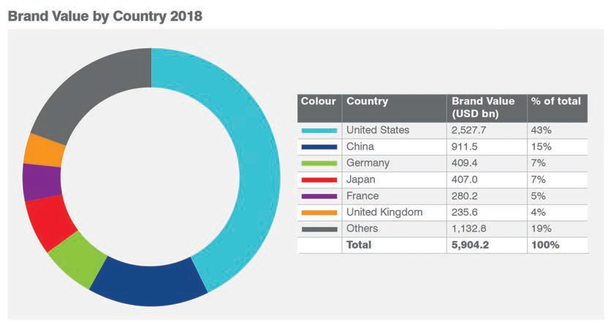
Task: Click the total brand value '5,904.2'
Action: [x=470, y=245]
